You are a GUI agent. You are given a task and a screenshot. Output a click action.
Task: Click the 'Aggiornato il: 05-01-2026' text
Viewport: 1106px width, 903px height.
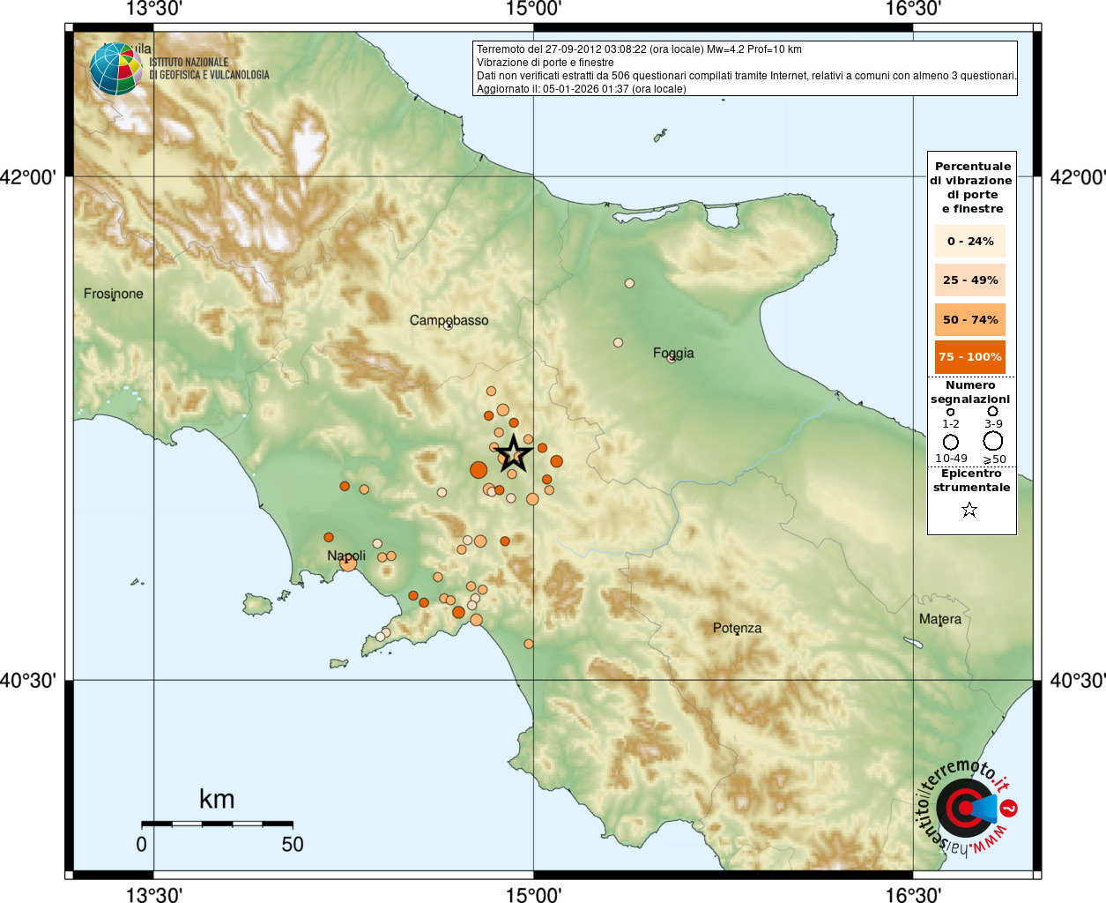pyautogui.click(x=582, y=89)
